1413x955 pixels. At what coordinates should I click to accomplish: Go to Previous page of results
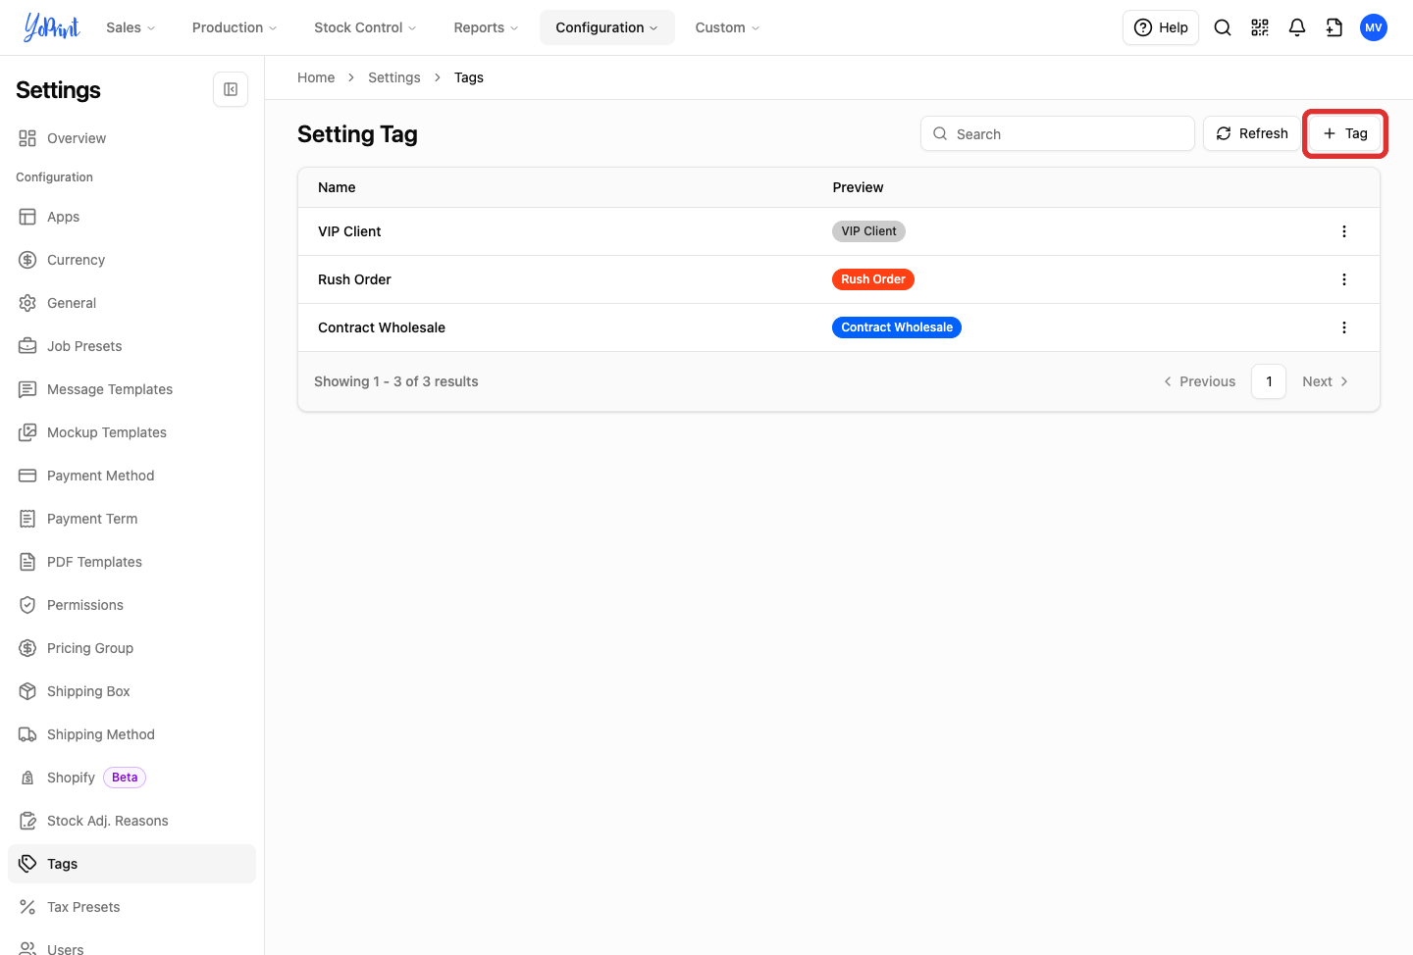point(1199,381)
